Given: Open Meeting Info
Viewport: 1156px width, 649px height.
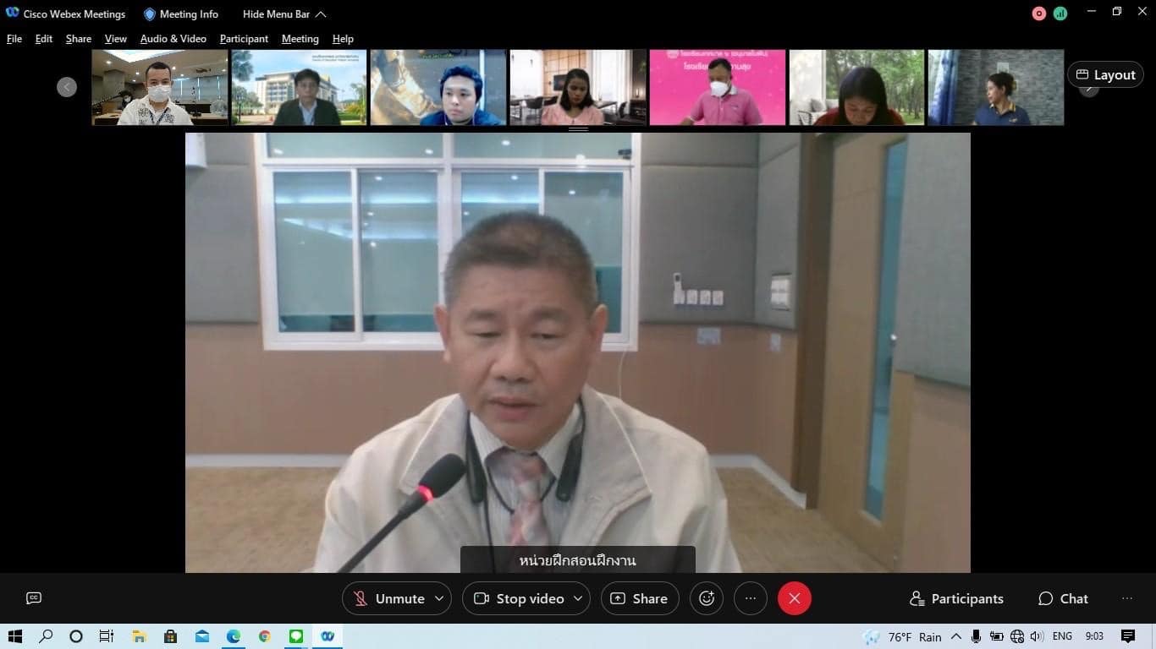Looking at the screenshot, I should [181, 14].
